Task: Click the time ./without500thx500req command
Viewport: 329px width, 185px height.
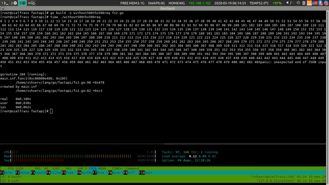Action: pyautogui.click(x=50, y=17)
